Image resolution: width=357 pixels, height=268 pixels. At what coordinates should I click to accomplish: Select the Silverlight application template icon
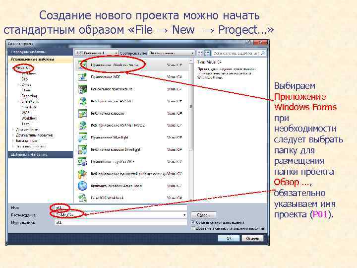pyautogui.click(x=82, y=137)
